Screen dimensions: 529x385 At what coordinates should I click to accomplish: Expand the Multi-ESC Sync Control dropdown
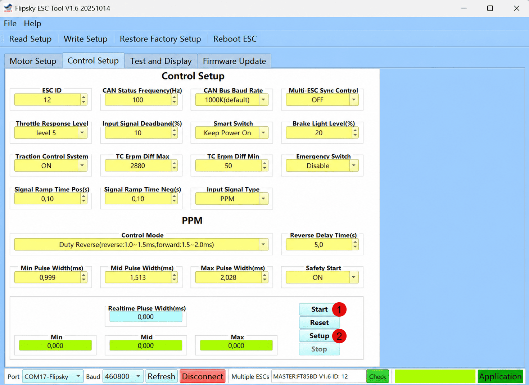coord(322,100)
